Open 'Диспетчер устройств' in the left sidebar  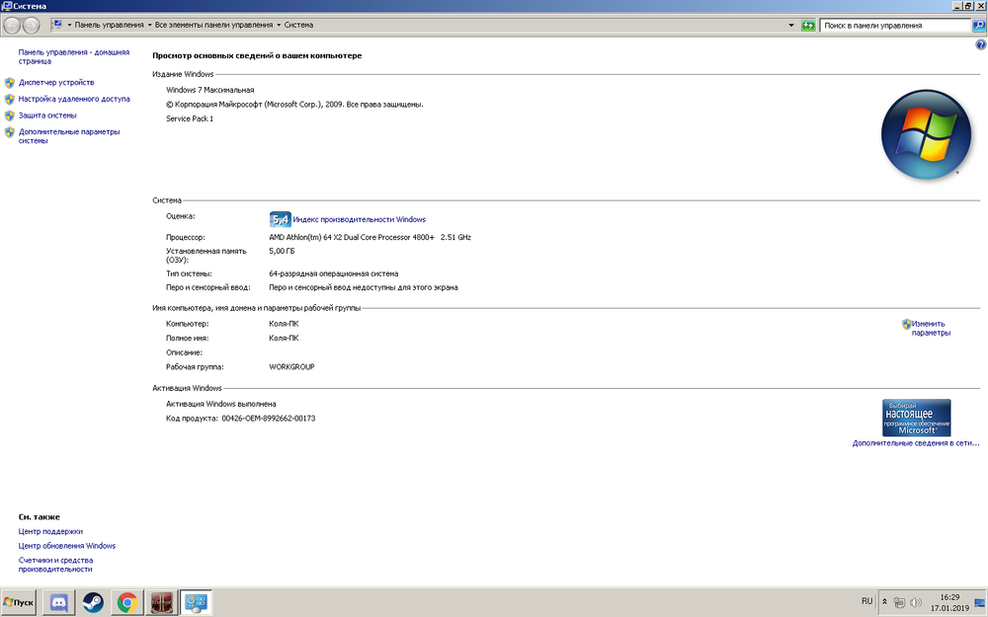pyautogui.click(x=56, y=83)
